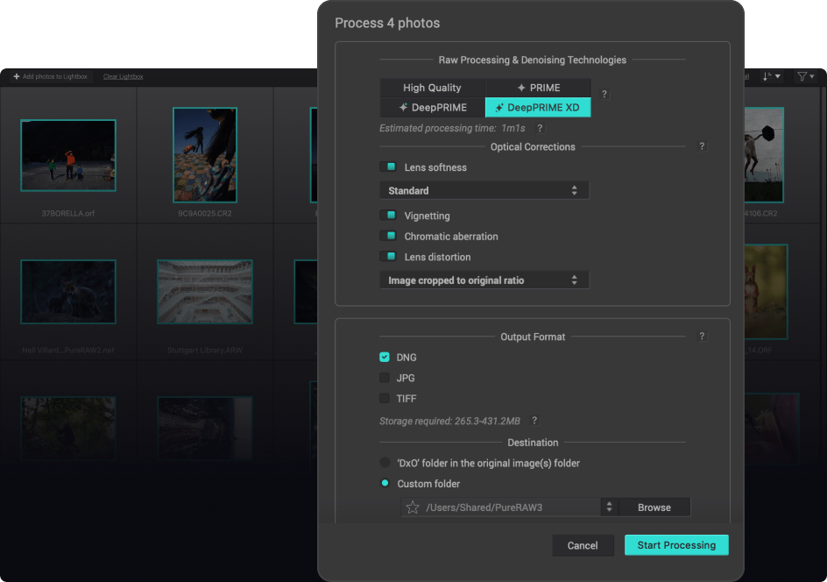827x582 pixels.
Task: Select the High Quality processing mode
Action: point(433,88)
